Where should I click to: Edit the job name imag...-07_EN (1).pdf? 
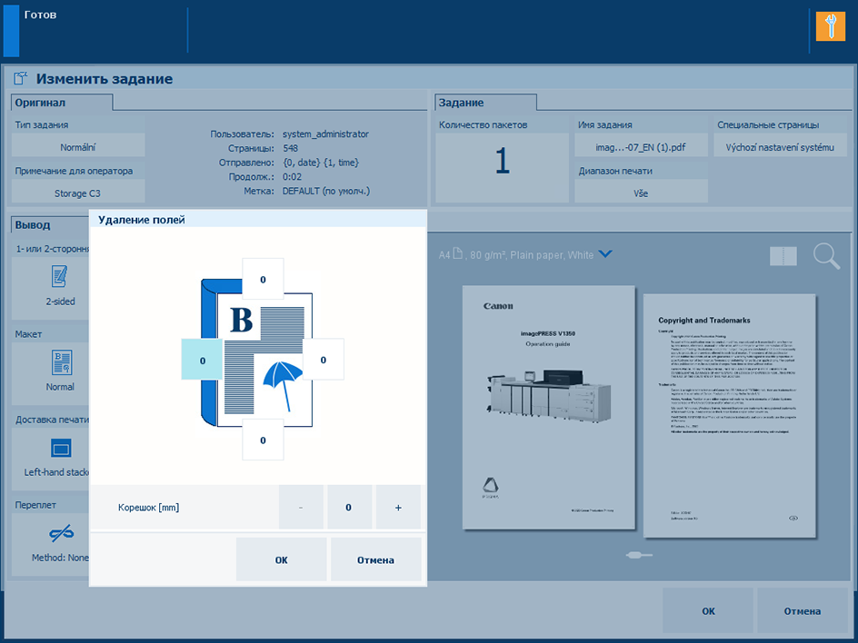[x=641, y=146]
